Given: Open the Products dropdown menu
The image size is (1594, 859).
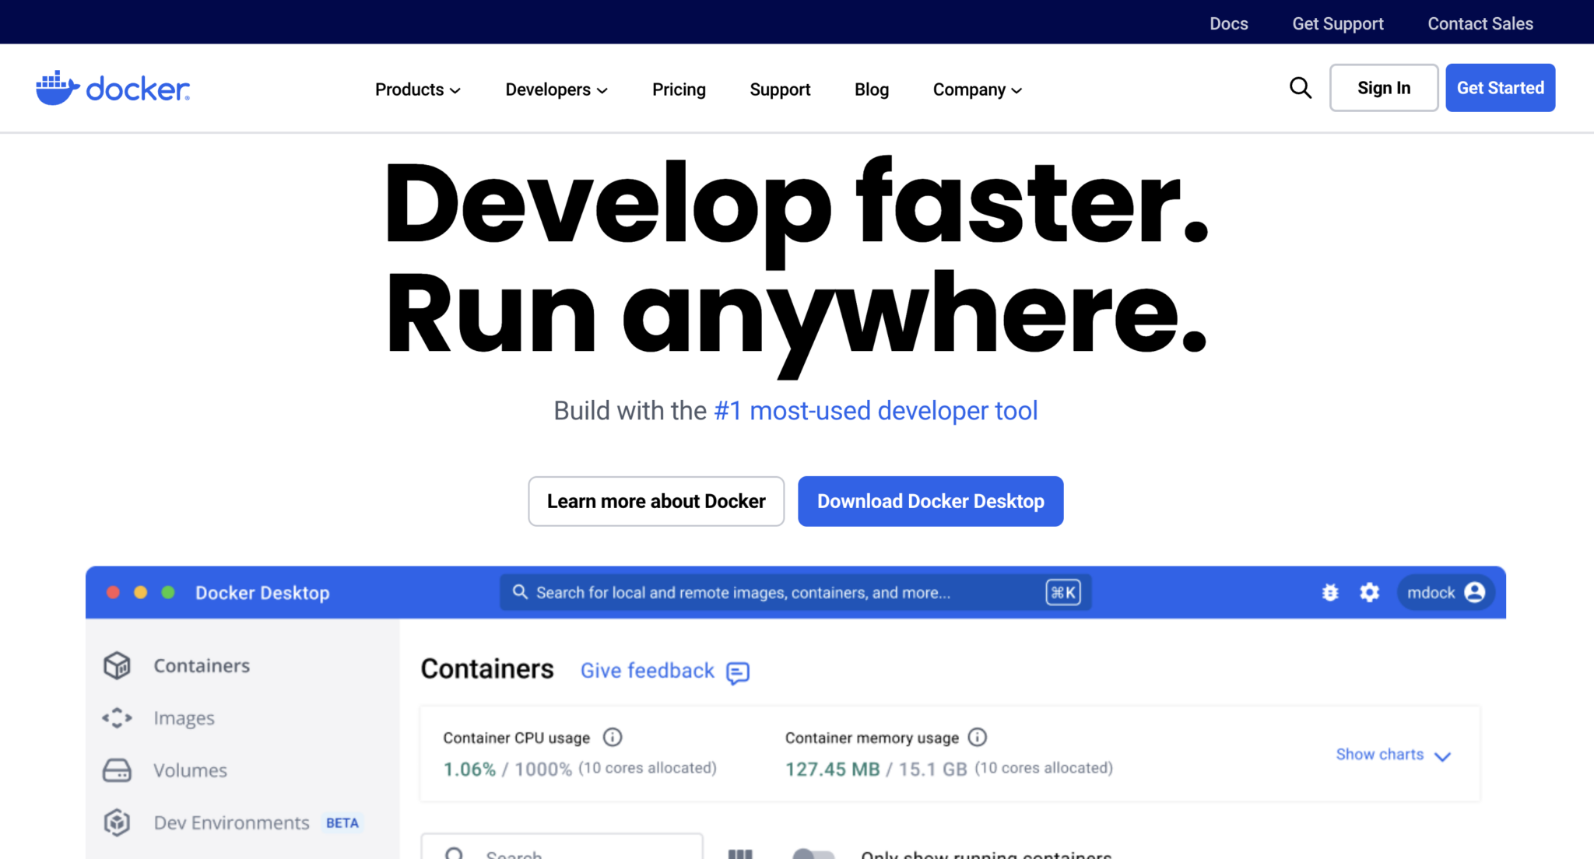Looking at the screenshot, I should coord(418,89).
